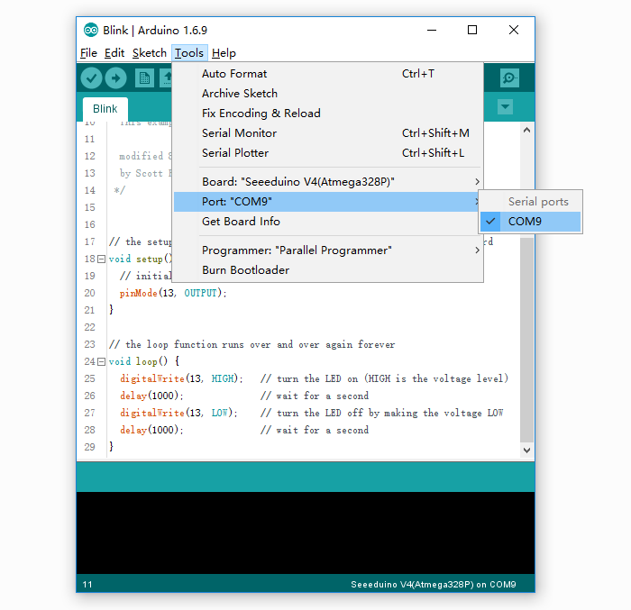Collapse the void setup() code fold

[x=101, y=259]
